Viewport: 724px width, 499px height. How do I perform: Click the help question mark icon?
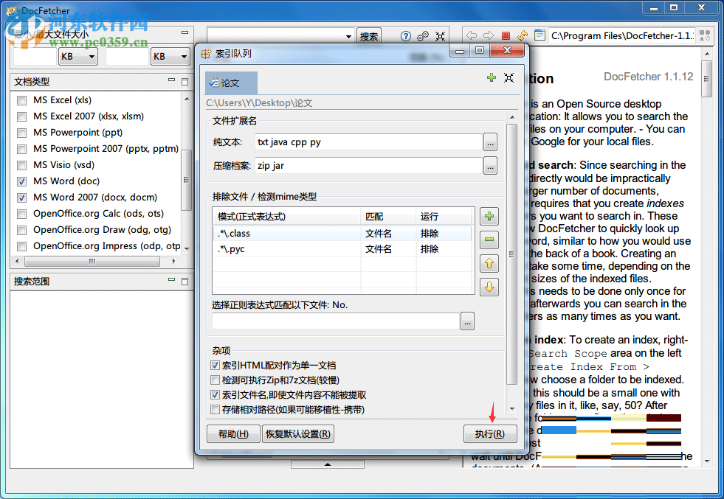click(x=406, y=35)
